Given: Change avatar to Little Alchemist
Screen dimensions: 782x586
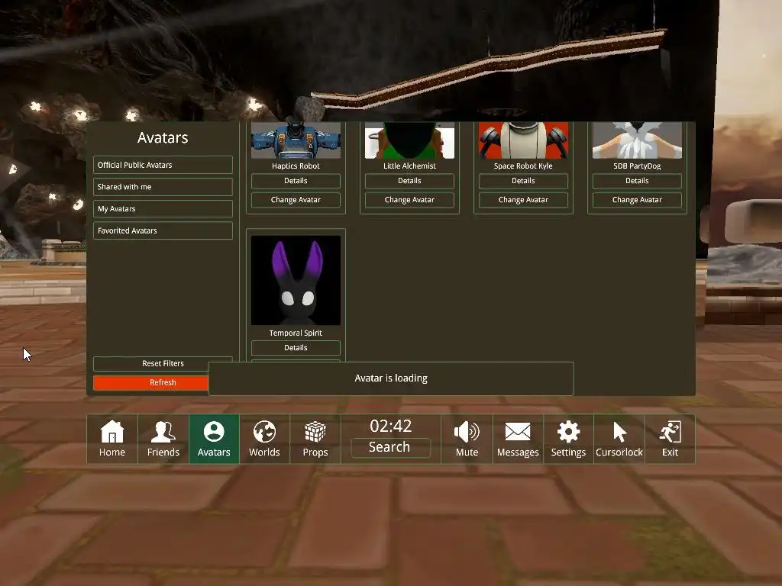Looking at the screenshot, I should 409,200.
